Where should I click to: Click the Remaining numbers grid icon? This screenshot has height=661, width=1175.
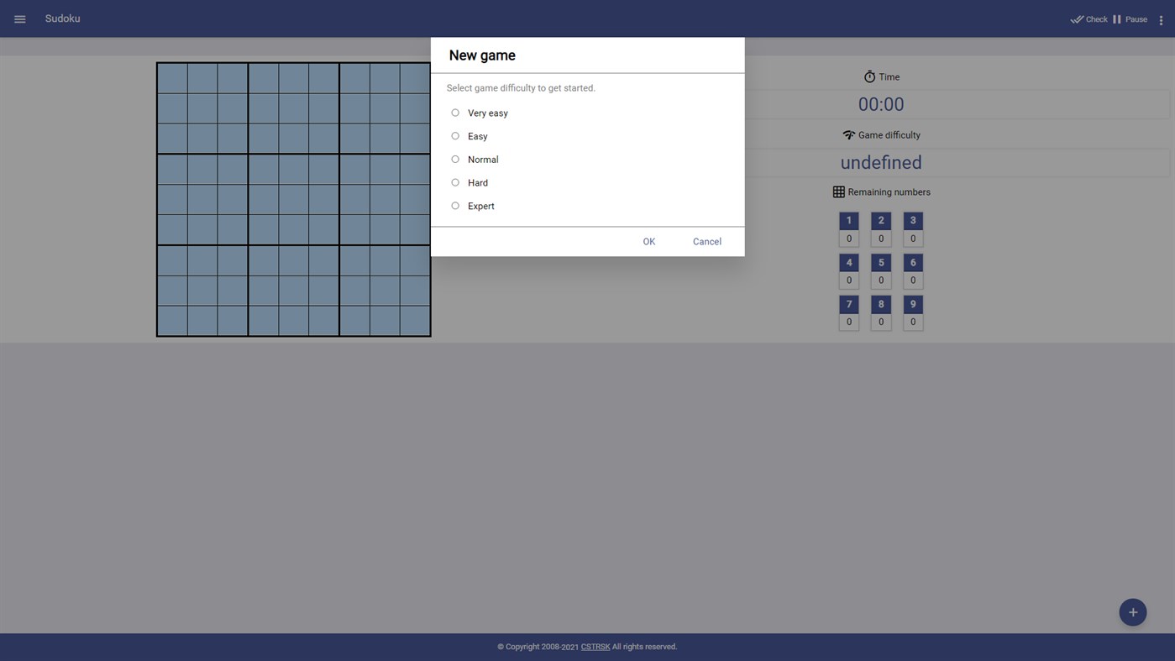pos(839,191)
